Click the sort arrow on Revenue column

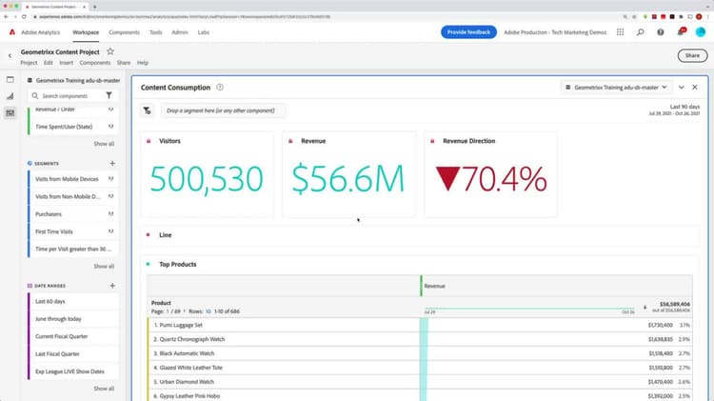645,308
